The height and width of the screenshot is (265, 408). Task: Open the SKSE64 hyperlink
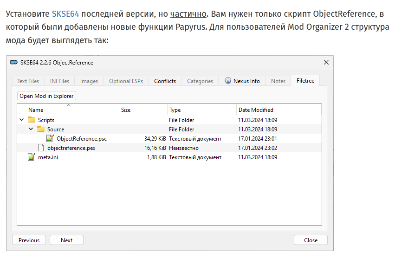65,14
